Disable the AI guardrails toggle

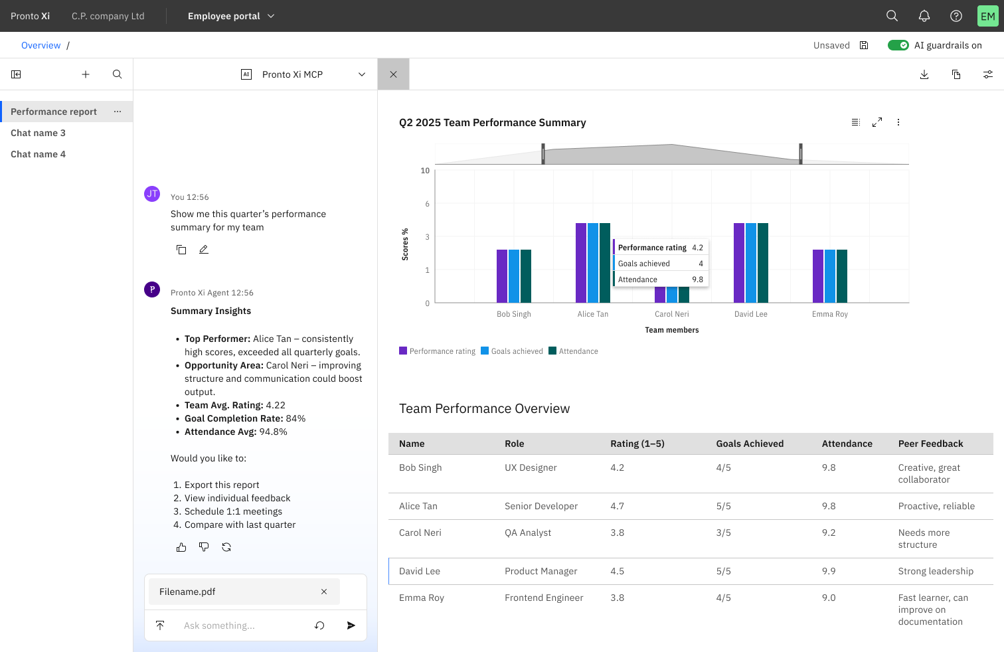898,44
